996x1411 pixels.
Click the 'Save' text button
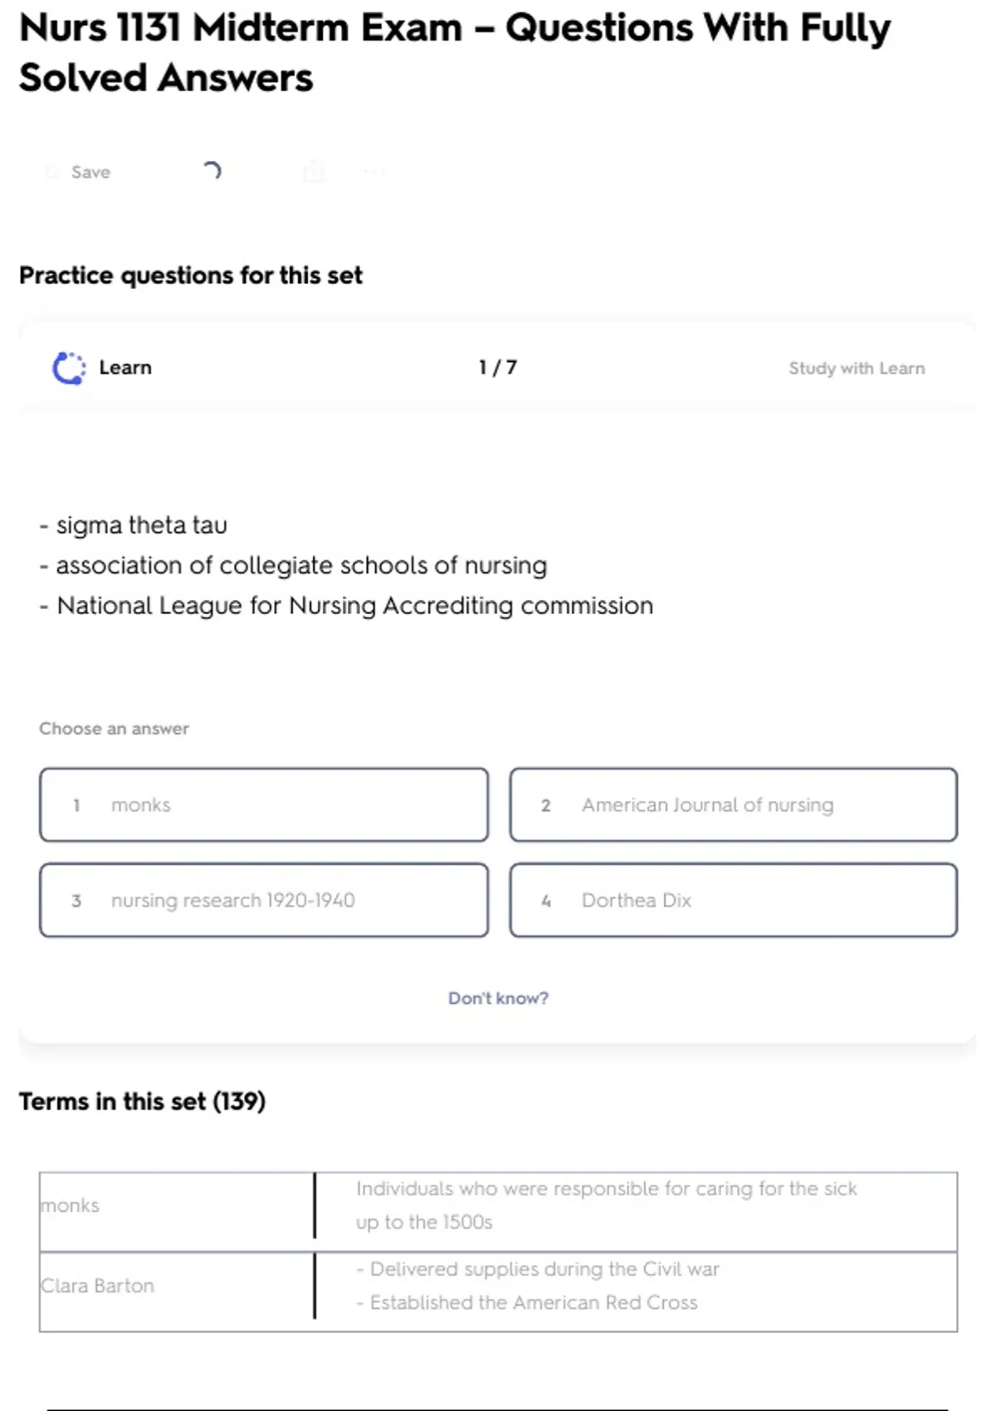(x=90, y=172)
